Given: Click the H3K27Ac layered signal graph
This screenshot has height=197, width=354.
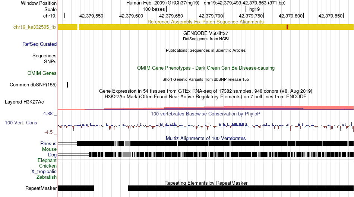Looking at the screenshot, I should [x=206, y=108].
